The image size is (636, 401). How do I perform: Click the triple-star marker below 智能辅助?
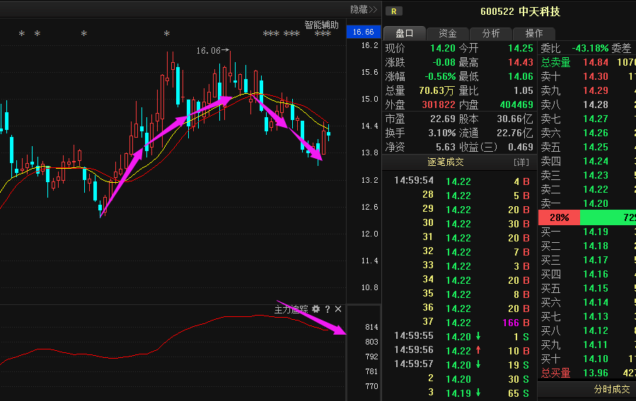pos(323,34)
